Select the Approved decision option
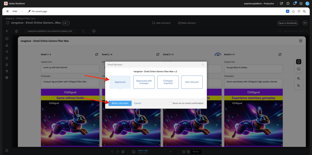This screenshot has height=155, width=312. [120, 82]
